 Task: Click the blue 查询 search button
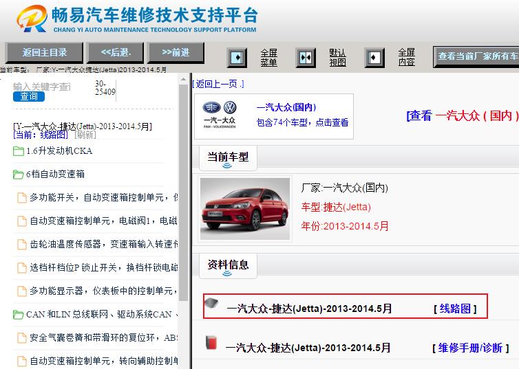pyautogui.click(x=29, y=96)
